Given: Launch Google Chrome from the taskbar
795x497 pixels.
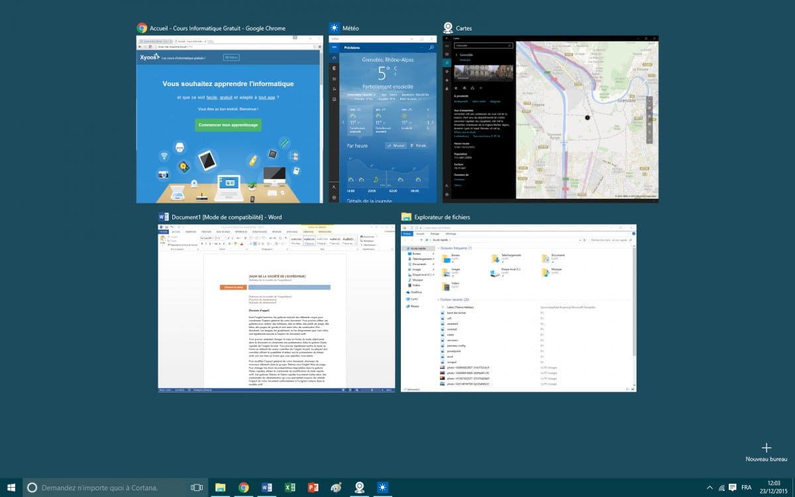Looking at the screenshot, I should coord(244,487).
